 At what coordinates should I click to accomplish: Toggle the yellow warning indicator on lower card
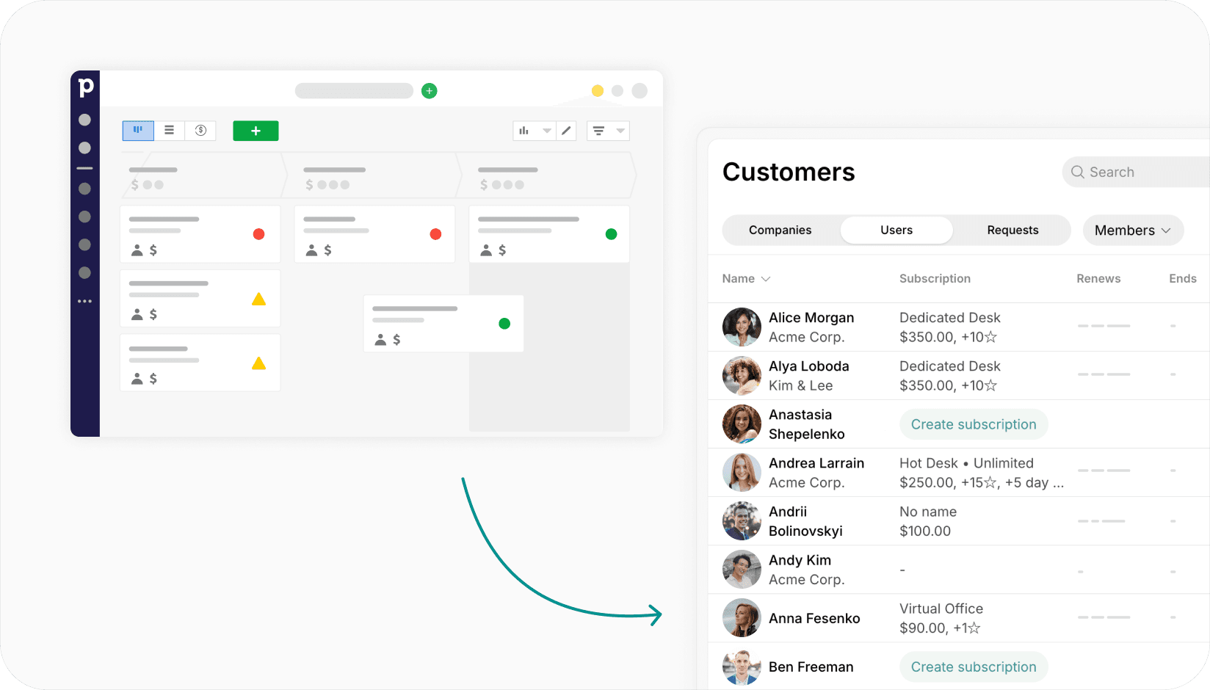click(258, 362)
